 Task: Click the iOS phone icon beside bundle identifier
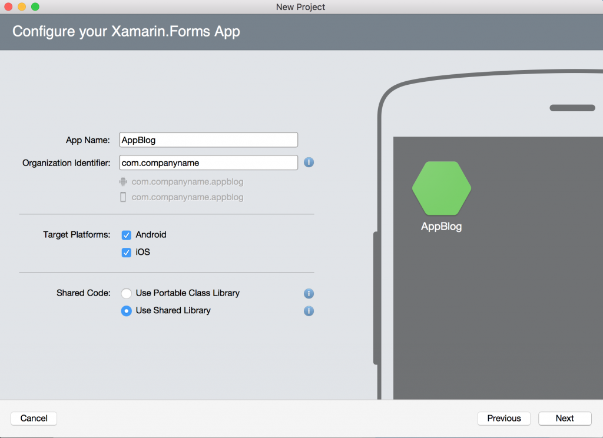123,197
